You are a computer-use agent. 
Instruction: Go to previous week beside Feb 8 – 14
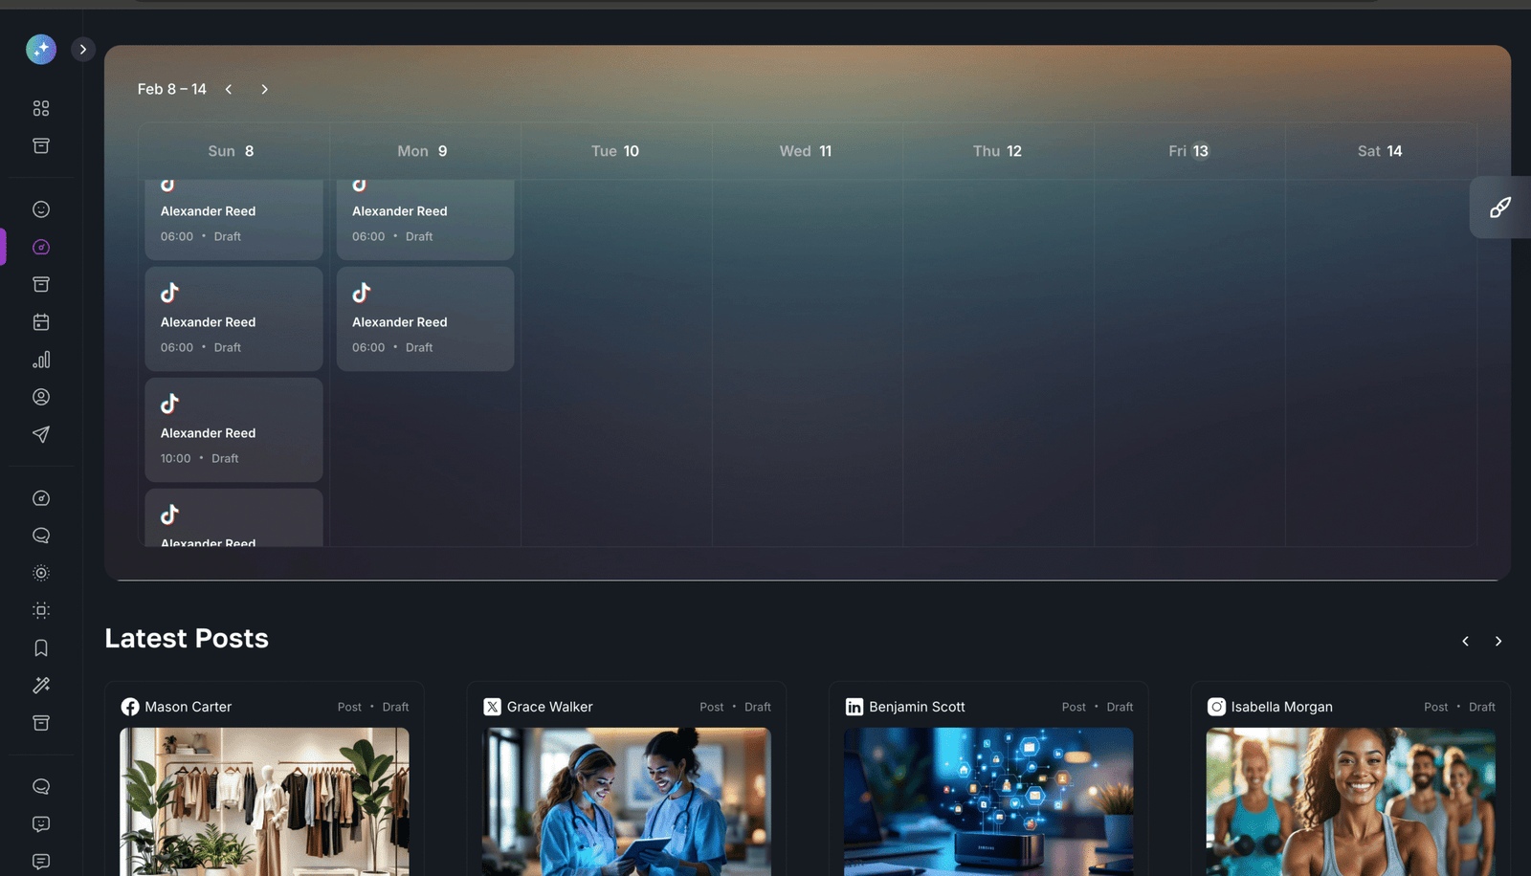tap(229, 89)
